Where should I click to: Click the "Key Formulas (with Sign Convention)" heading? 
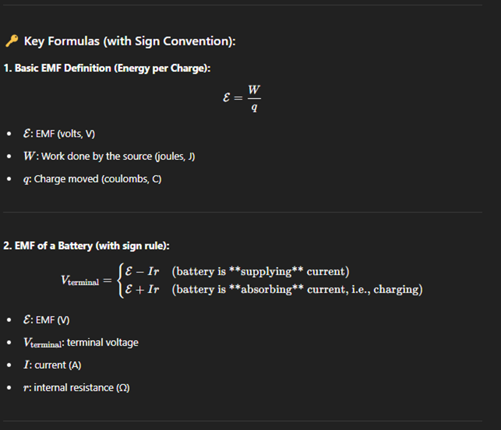(x=129, y=41)
